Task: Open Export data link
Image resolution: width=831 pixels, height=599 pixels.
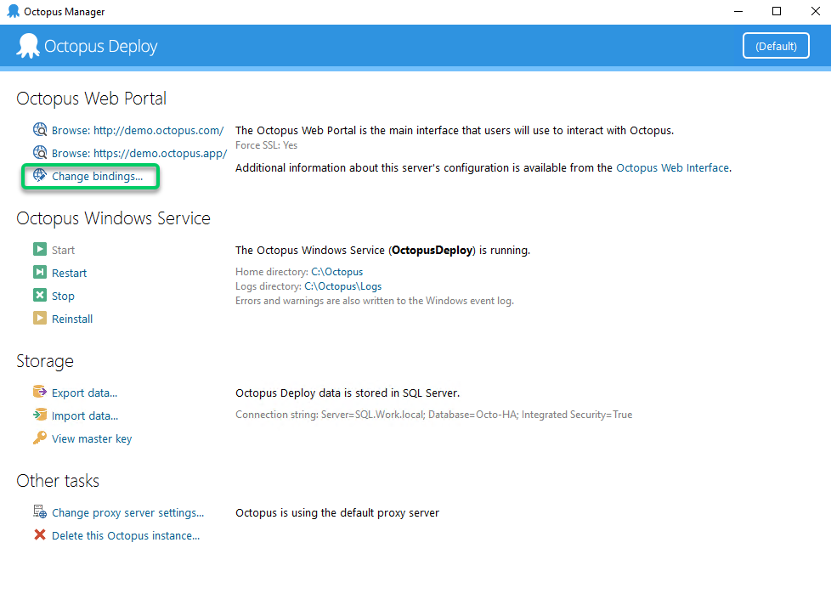Action: click(85, 393)
